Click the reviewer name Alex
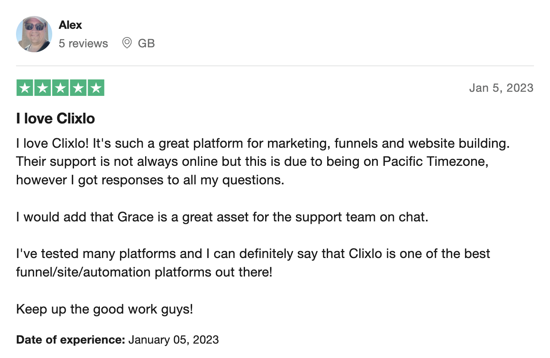 [x=70, y=25]
